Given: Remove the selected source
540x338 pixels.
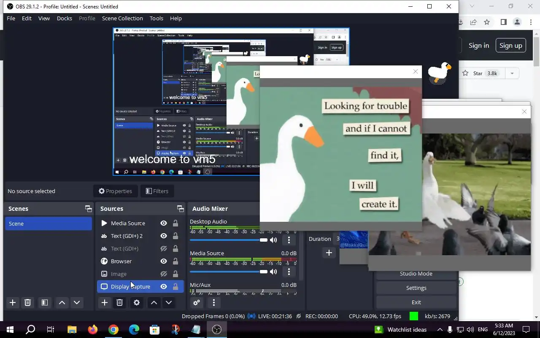Looking at the screenshot, I should 119,303.
